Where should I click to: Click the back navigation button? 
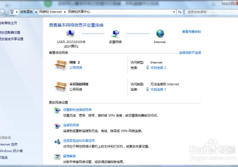[x=2, y=12]
